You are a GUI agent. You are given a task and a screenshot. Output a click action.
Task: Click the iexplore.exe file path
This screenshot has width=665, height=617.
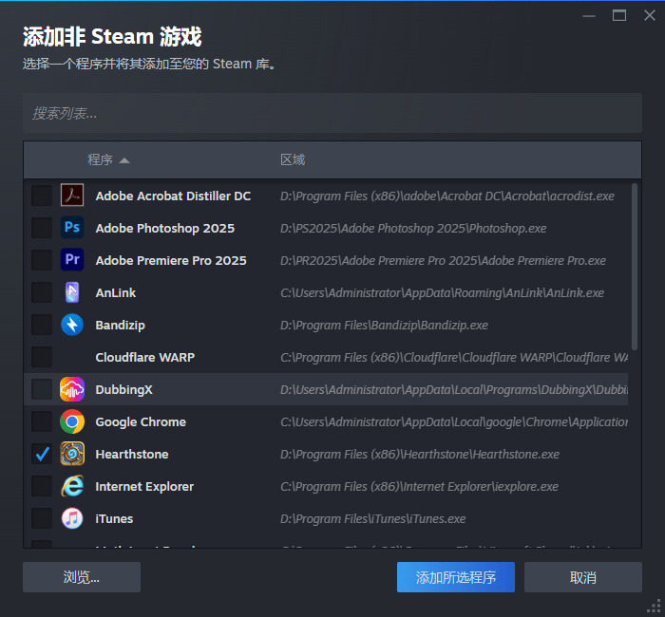419,487
